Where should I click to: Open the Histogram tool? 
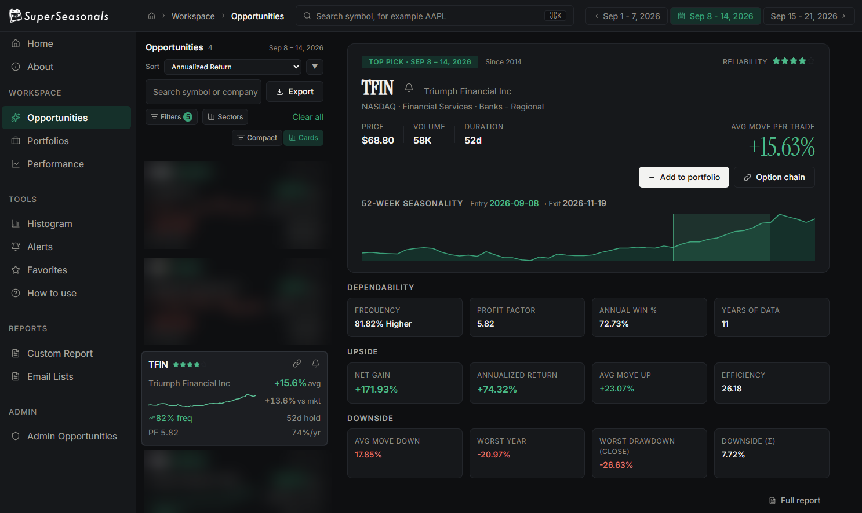tap(66, 223)
